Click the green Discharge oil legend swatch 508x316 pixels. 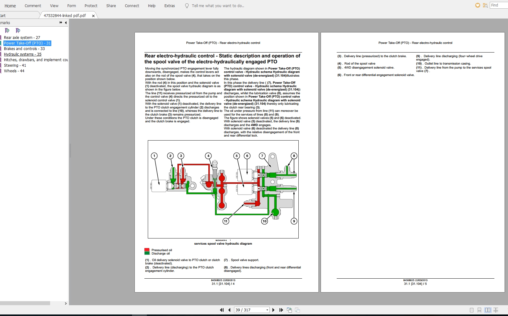(x=147, y=253)
